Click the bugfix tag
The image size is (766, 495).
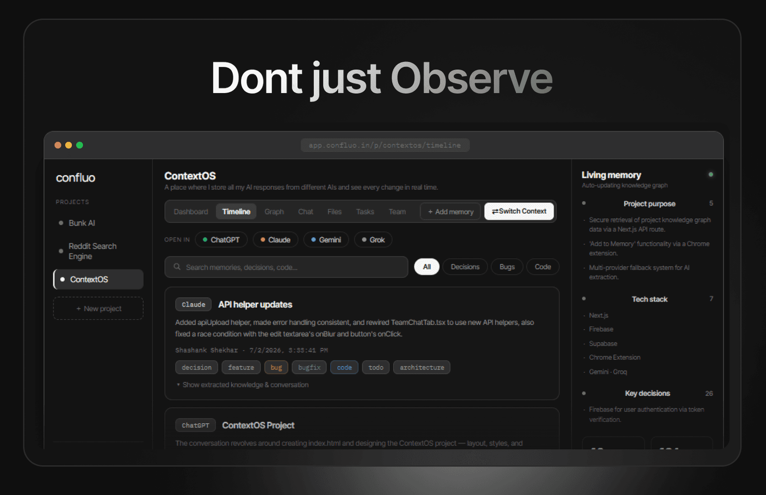click(309, 368)
